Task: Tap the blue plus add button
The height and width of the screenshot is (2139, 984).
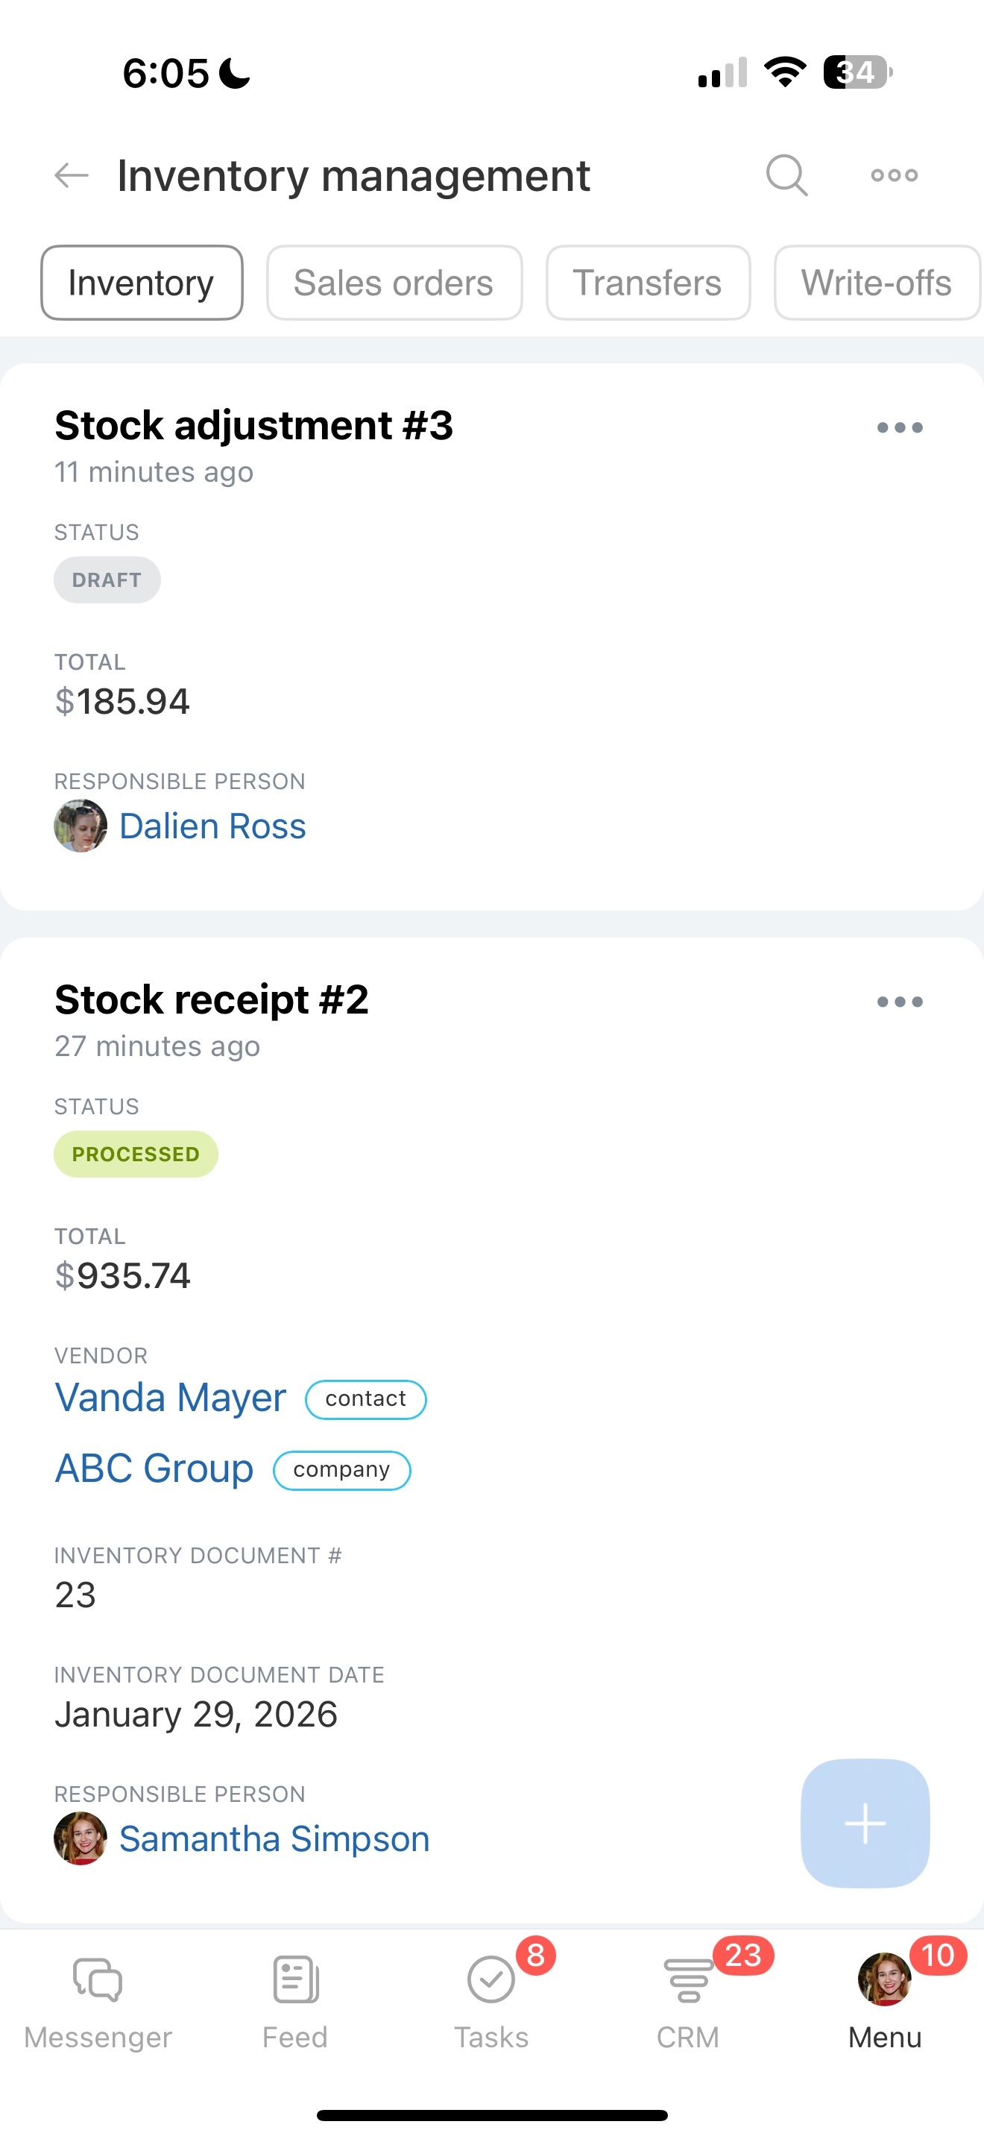Action: 865,1824
